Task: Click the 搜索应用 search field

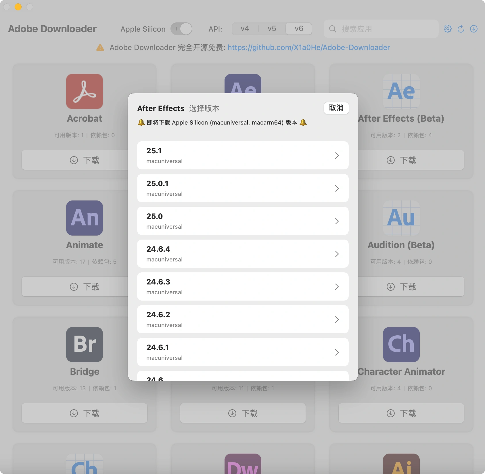Action: pyautogui.click(x=381, y=29)
